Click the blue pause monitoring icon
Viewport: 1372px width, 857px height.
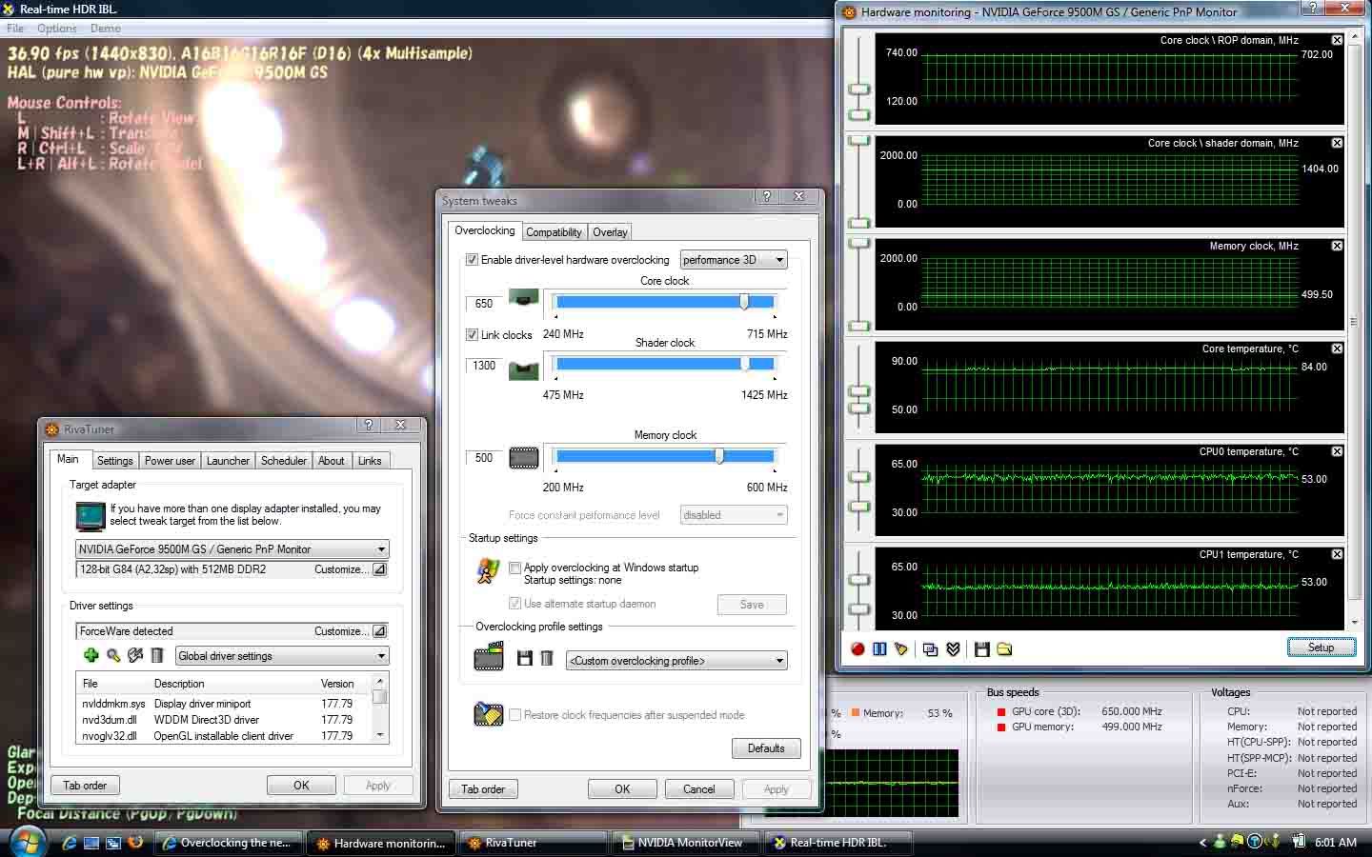coord(878,648)
